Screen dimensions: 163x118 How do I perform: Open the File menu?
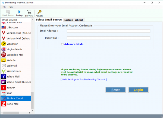click(x=4, y=7)
